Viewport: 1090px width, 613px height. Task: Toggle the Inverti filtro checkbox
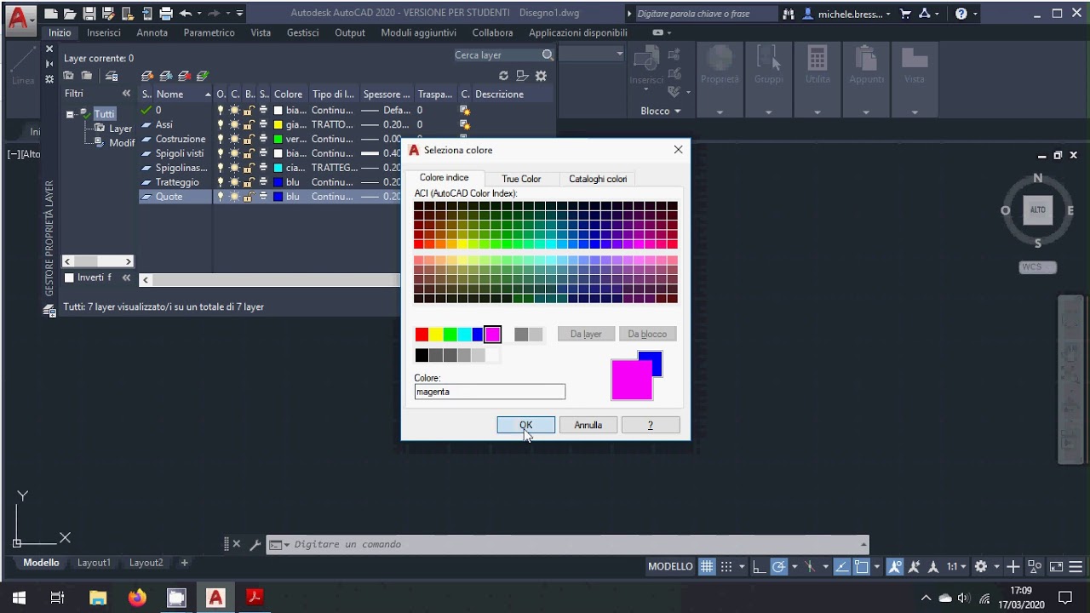70,278
